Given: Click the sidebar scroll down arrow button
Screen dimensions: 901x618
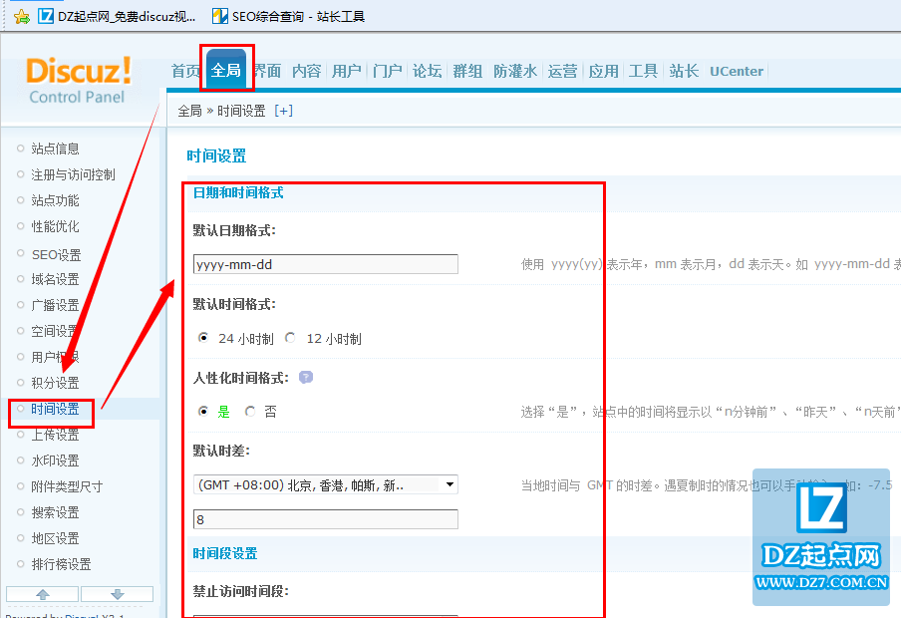Looking at the screenshot, I should point(117,594).
